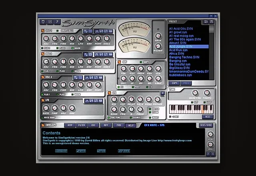
Task: Click REST button below keyboard
Action: [x=208, y=117]
